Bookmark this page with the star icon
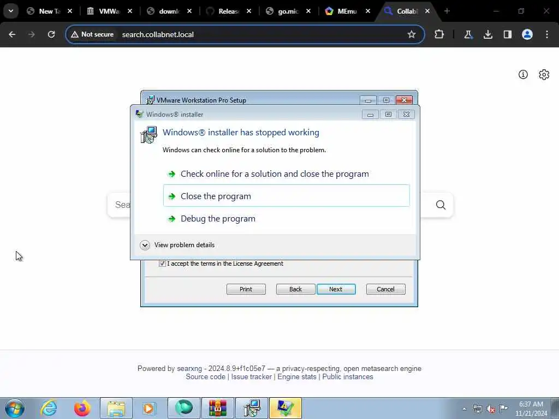 click(x=412, y=34)
